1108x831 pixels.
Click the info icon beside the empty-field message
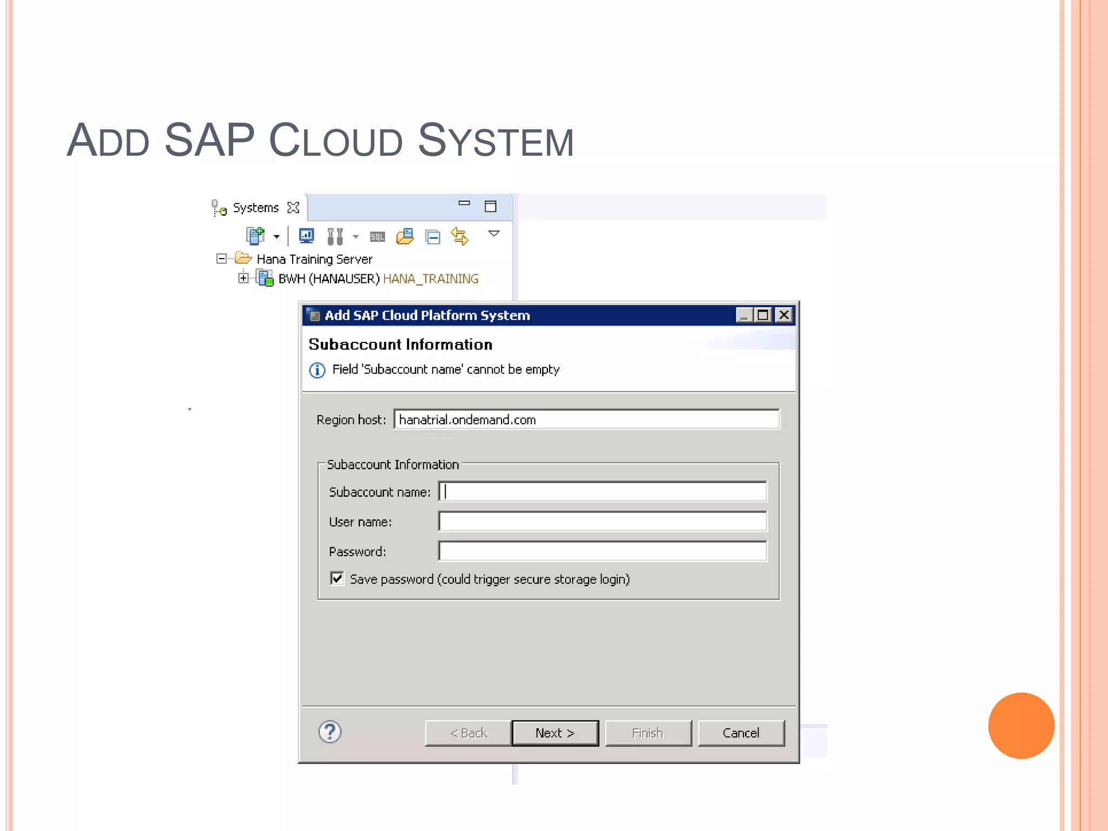pos(317,370)
